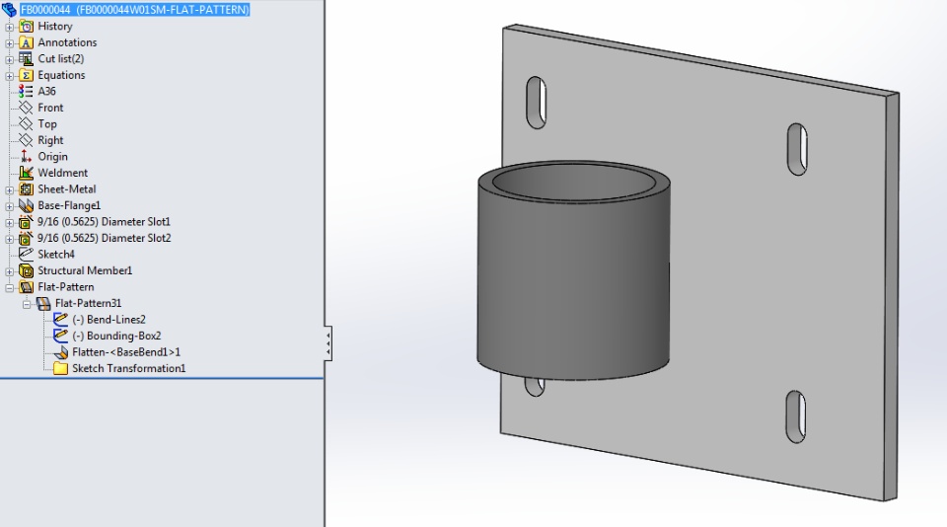Click the Bend-Lines2 sketch icon
947x527 pixels.
(x=60, y=320)
